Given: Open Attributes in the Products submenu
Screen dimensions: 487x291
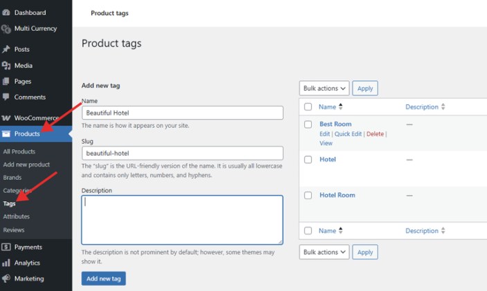Looking at the screenshot, I should coord(17,217).
